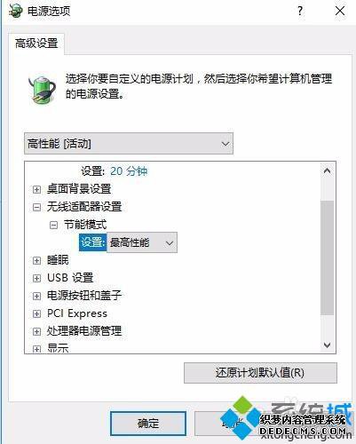Click the 还原计划默认值(R) button
Viewport: 356px width, 444px height.
[260, 373]
